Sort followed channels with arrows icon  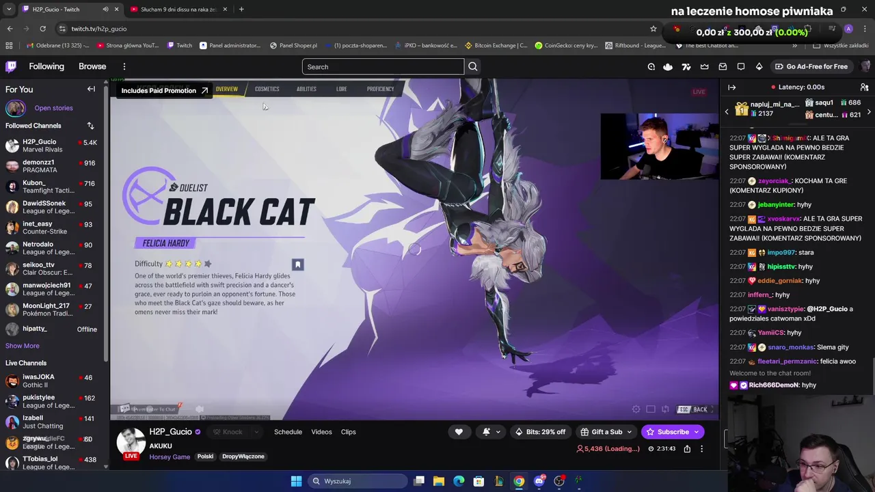pyautogui.click(x=90, y=126)
